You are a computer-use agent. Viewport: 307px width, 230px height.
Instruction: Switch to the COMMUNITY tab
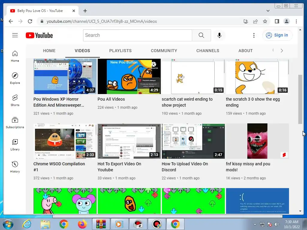point(164,51)
